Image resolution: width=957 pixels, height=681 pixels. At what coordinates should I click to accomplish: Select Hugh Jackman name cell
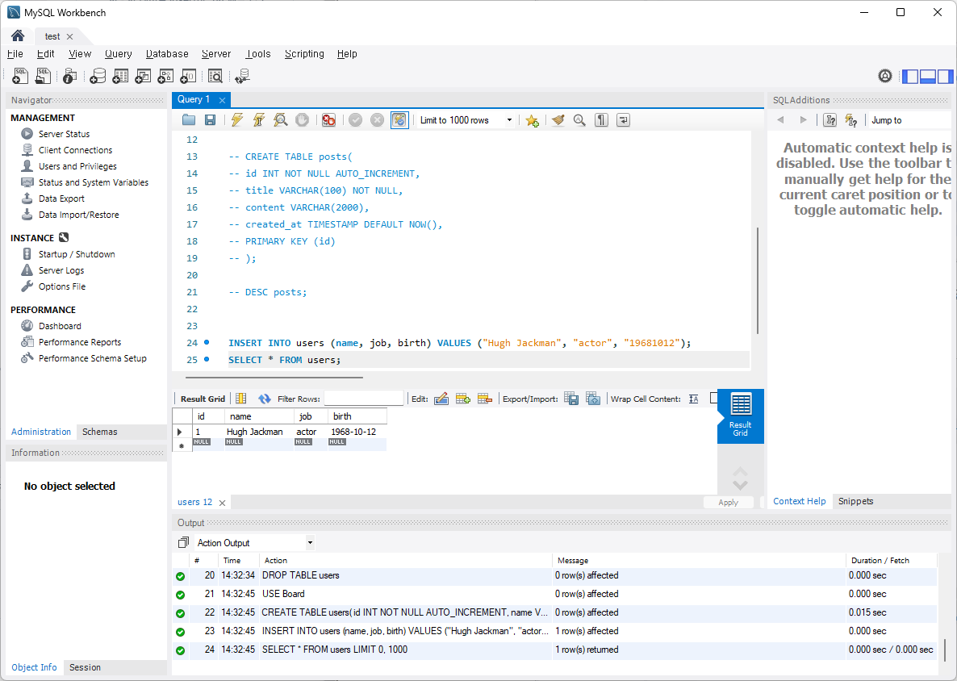tap(254, 432)
